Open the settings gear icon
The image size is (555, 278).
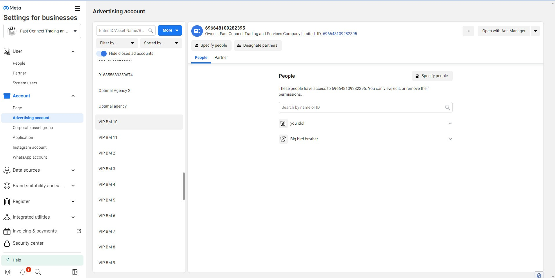[8, 272]
